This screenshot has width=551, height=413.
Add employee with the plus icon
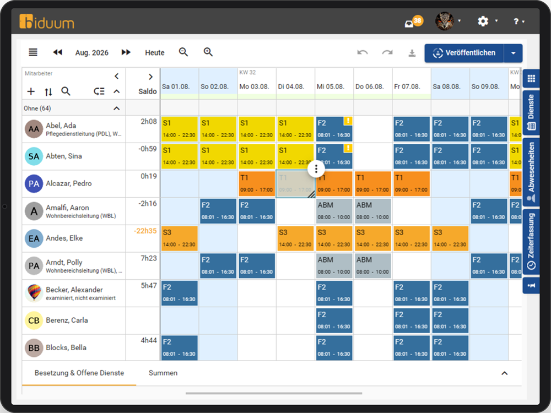[x=31, y=91]
